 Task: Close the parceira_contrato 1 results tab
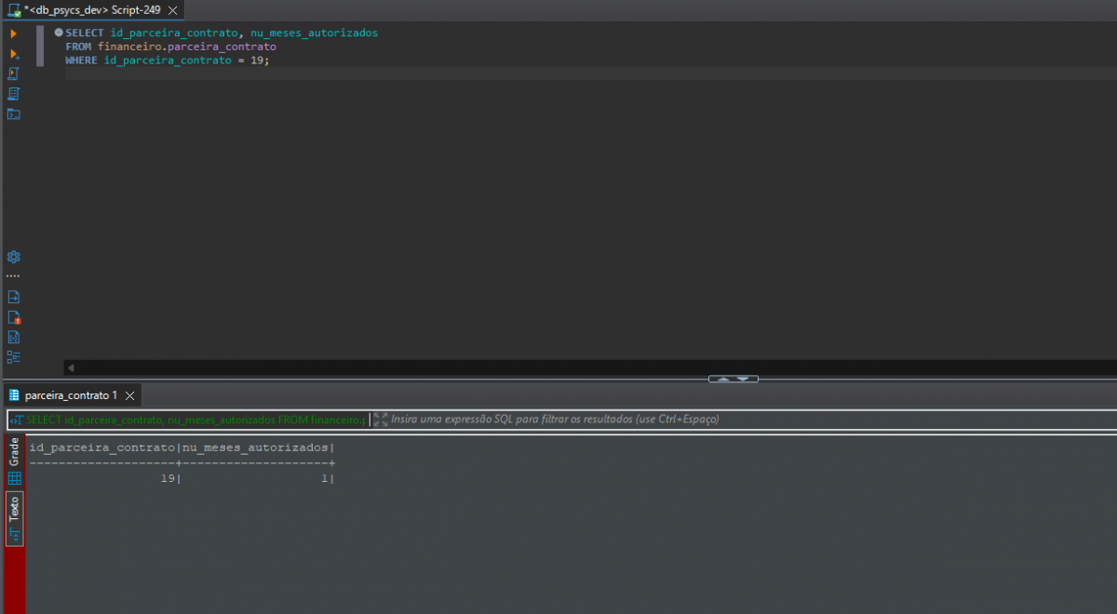pos(130,395)
